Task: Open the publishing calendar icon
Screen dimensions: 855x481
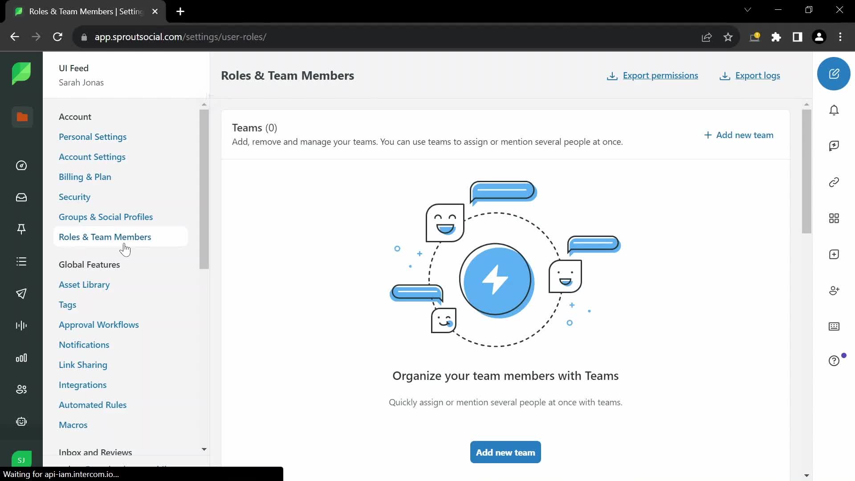Action: [22, 293]
